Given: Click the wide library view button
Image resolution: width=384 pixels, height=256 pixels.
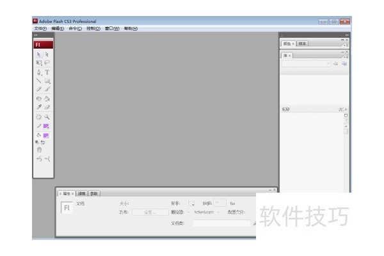Looking at the screenshot, I should pos(346,115).
